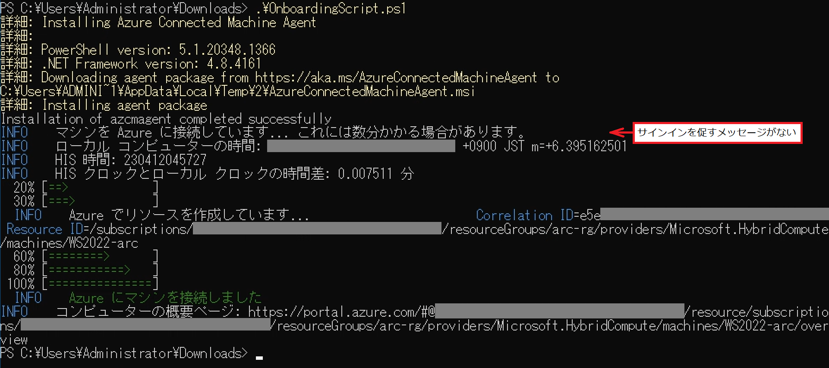The image size is (829, 368).
Task: Click the AzureConnectedMachineAgent.msi temp path
Action: 237,91
